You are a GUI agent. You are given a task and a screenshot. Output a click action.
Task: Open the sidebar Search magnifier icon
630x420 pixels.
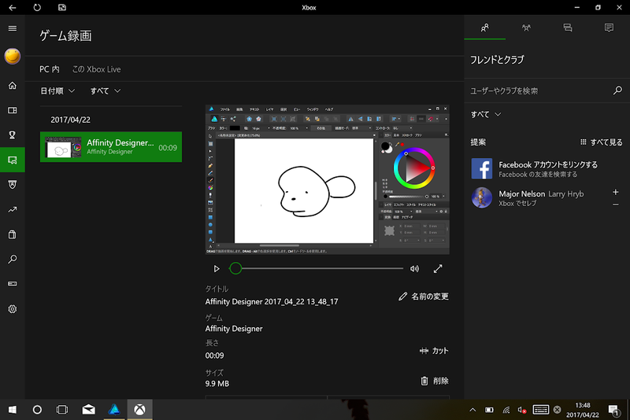(x=13, y=259)
